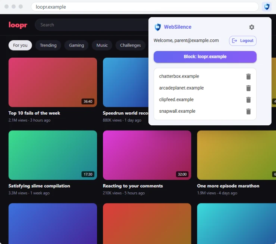Click the 880K views · 1 day ago text
Screen dimensions: 276x244
click(x=122, y=120)
